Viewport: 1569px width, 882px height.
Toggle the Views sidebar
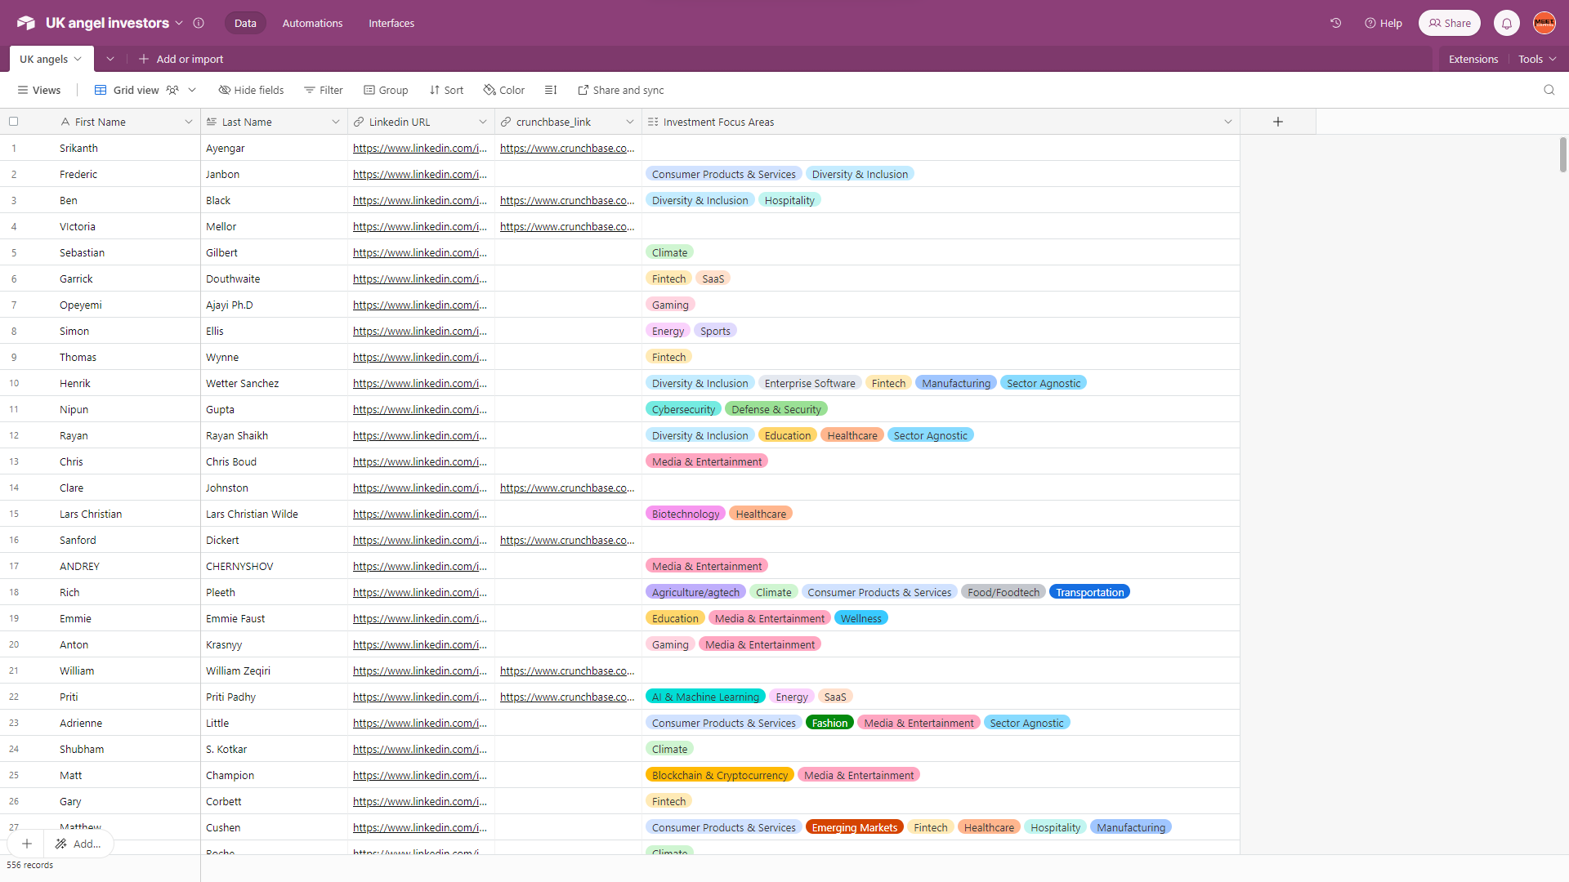pyautogui.click(x=38, y=90)
